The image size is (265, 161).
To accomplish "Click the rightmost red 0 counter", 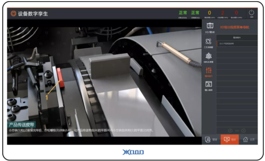I will tap(236, 13).
